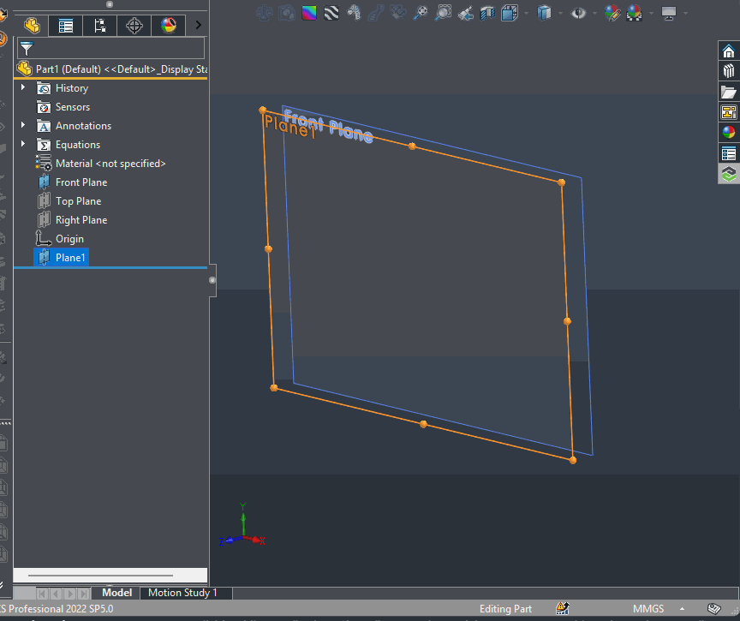Screen dimensions: 740x621
Task: Expand the Annotations folder
Action: pyautogui.click(x=23, y=126)
